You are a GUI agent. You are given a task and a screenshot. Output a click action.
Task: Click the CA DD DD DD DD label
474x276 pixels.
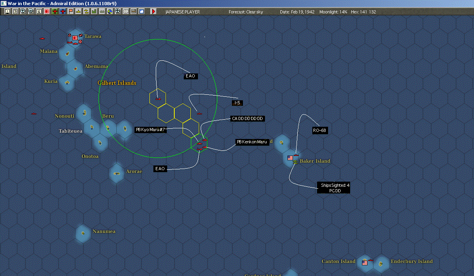(x=247, y=118)
